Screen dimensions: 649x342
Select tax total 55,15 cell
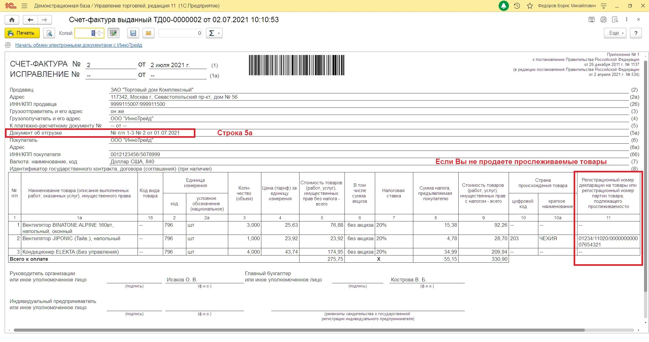pyautogui.click(x=435, y=259)
